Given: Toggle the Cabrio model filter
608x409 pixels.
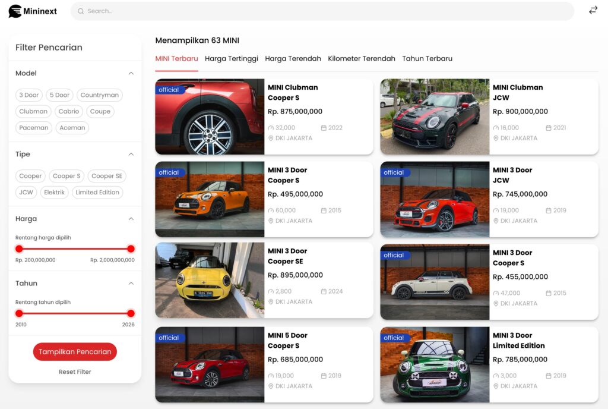Looking at the screenshot, I should [69, 111].
